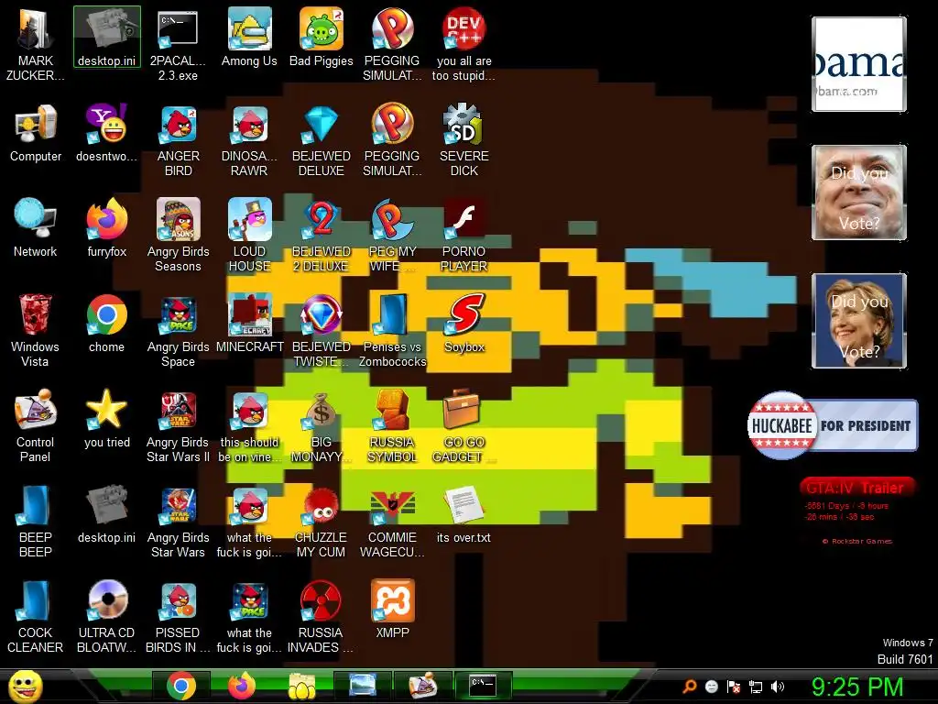The height and width of the screenshot is (704, 938).
Task: Switch to Chrome on the taskbar
Action: (x=181, y=686)
